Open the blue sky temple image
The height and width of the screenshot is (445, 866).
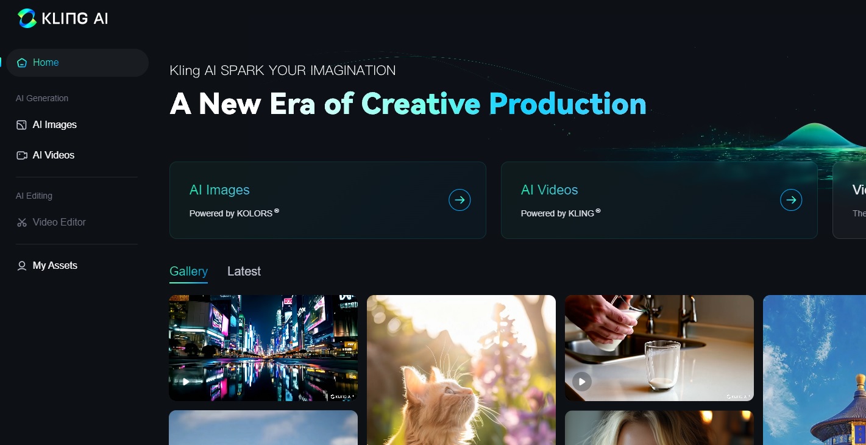[x=814, y=370]
